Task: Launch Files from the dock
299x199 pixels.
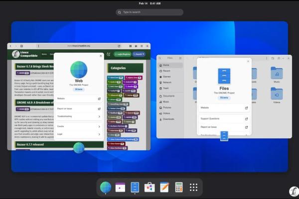Action: (135, 187)
